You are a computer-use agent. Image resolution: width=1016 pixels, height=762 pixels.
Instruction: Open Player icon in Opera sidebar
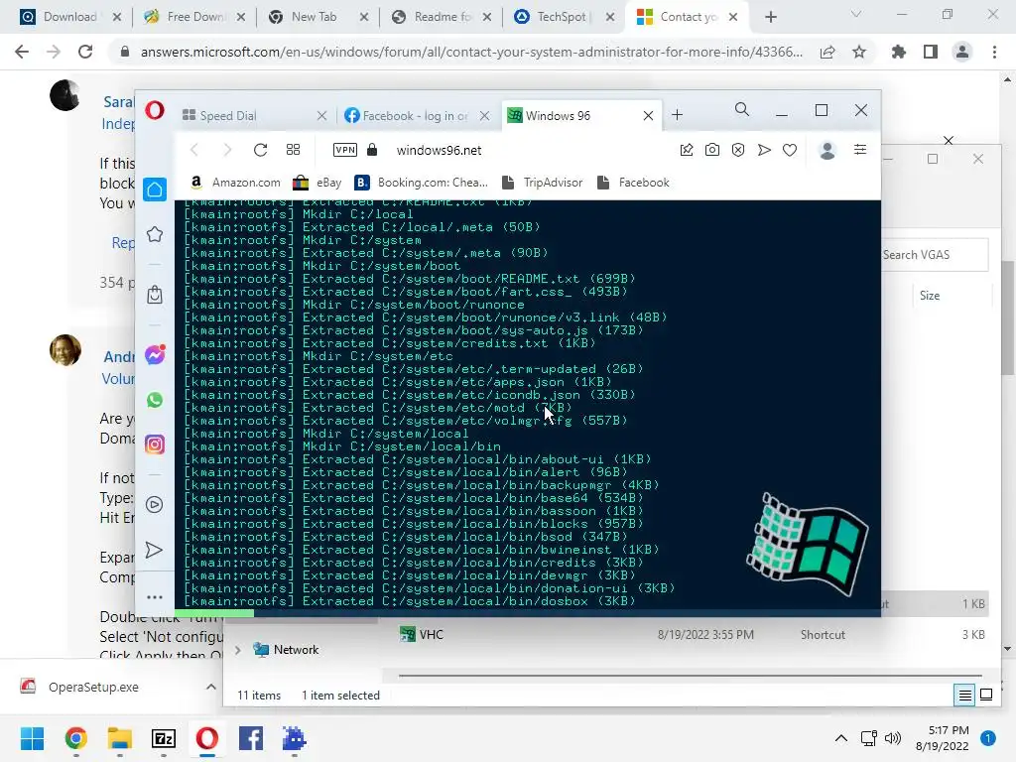pos(154,505)
